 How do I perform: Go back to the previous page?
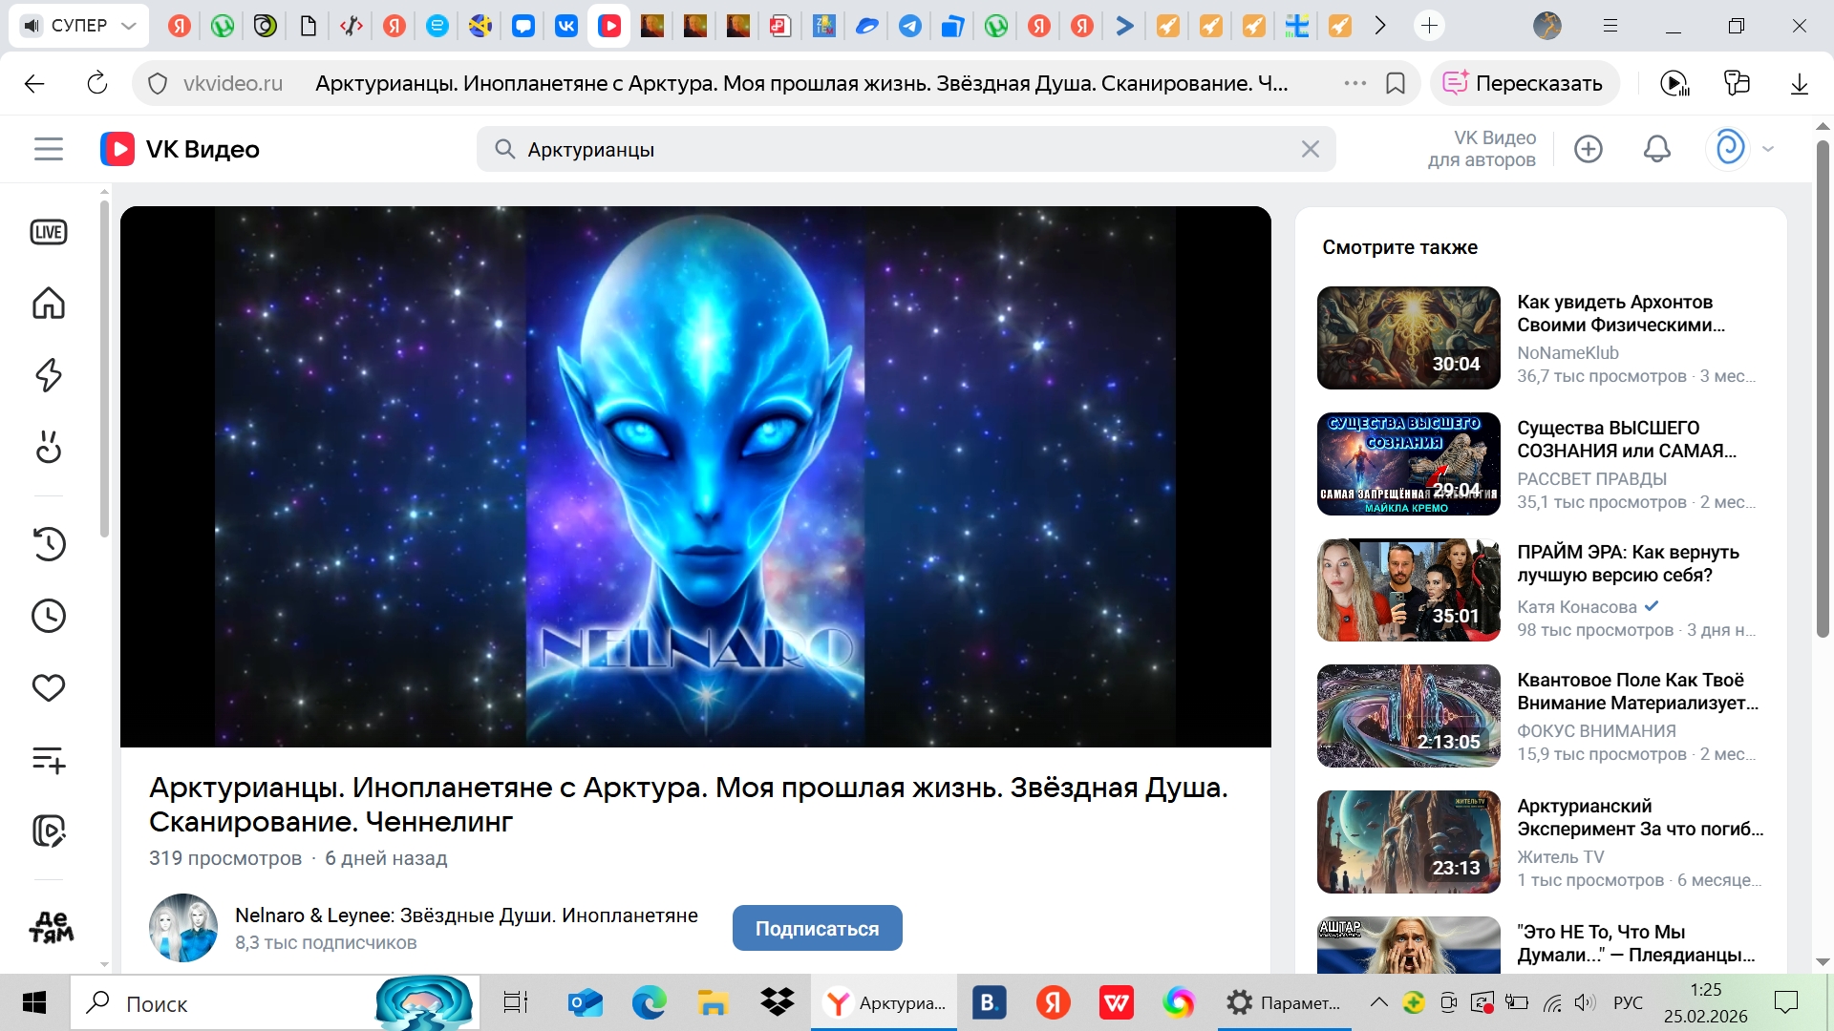[x=34, y=84]
